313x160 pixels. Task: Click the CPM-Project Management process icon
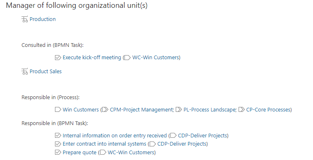tap(105, 109)
